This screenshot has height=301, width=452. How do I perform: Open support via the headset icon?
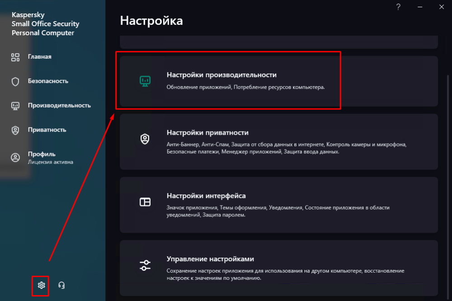point(62,285)
